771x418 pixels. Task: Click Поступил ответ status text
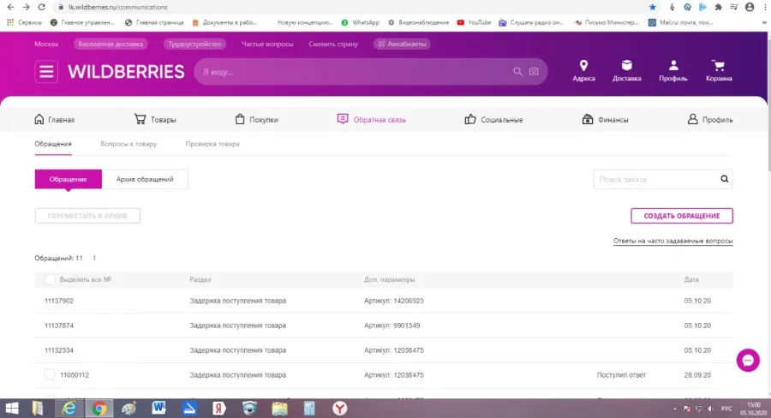click(x=621, y=374)
